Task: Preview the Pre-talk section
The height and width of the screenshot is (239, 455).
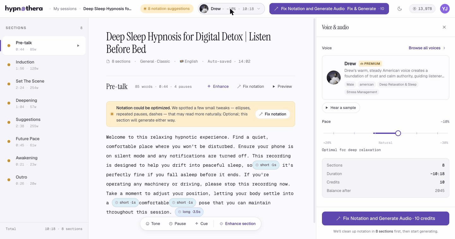Action: tap(282, 87)
